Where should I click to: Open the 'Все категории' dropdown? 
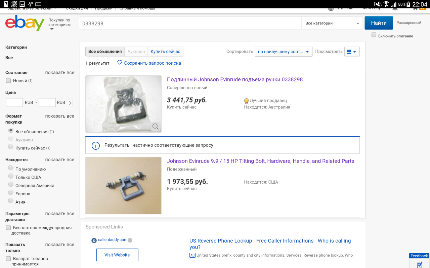(332, 23)
